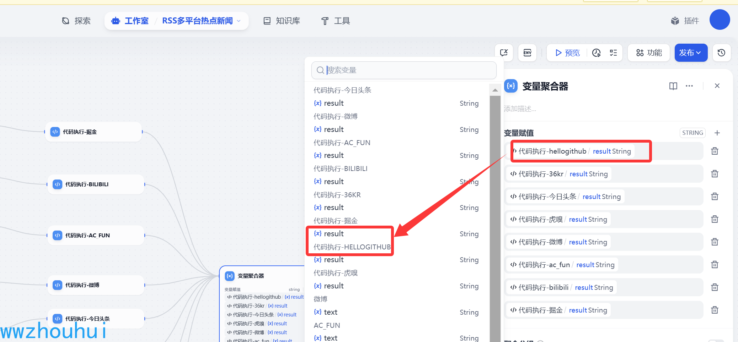
Task: Open the run history clock icon
Action: [596, 53]
